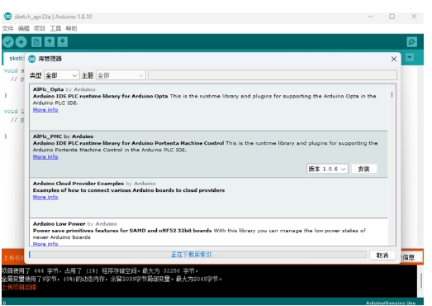
Task: Open the 文件 menu
Action: coord(7,28)
